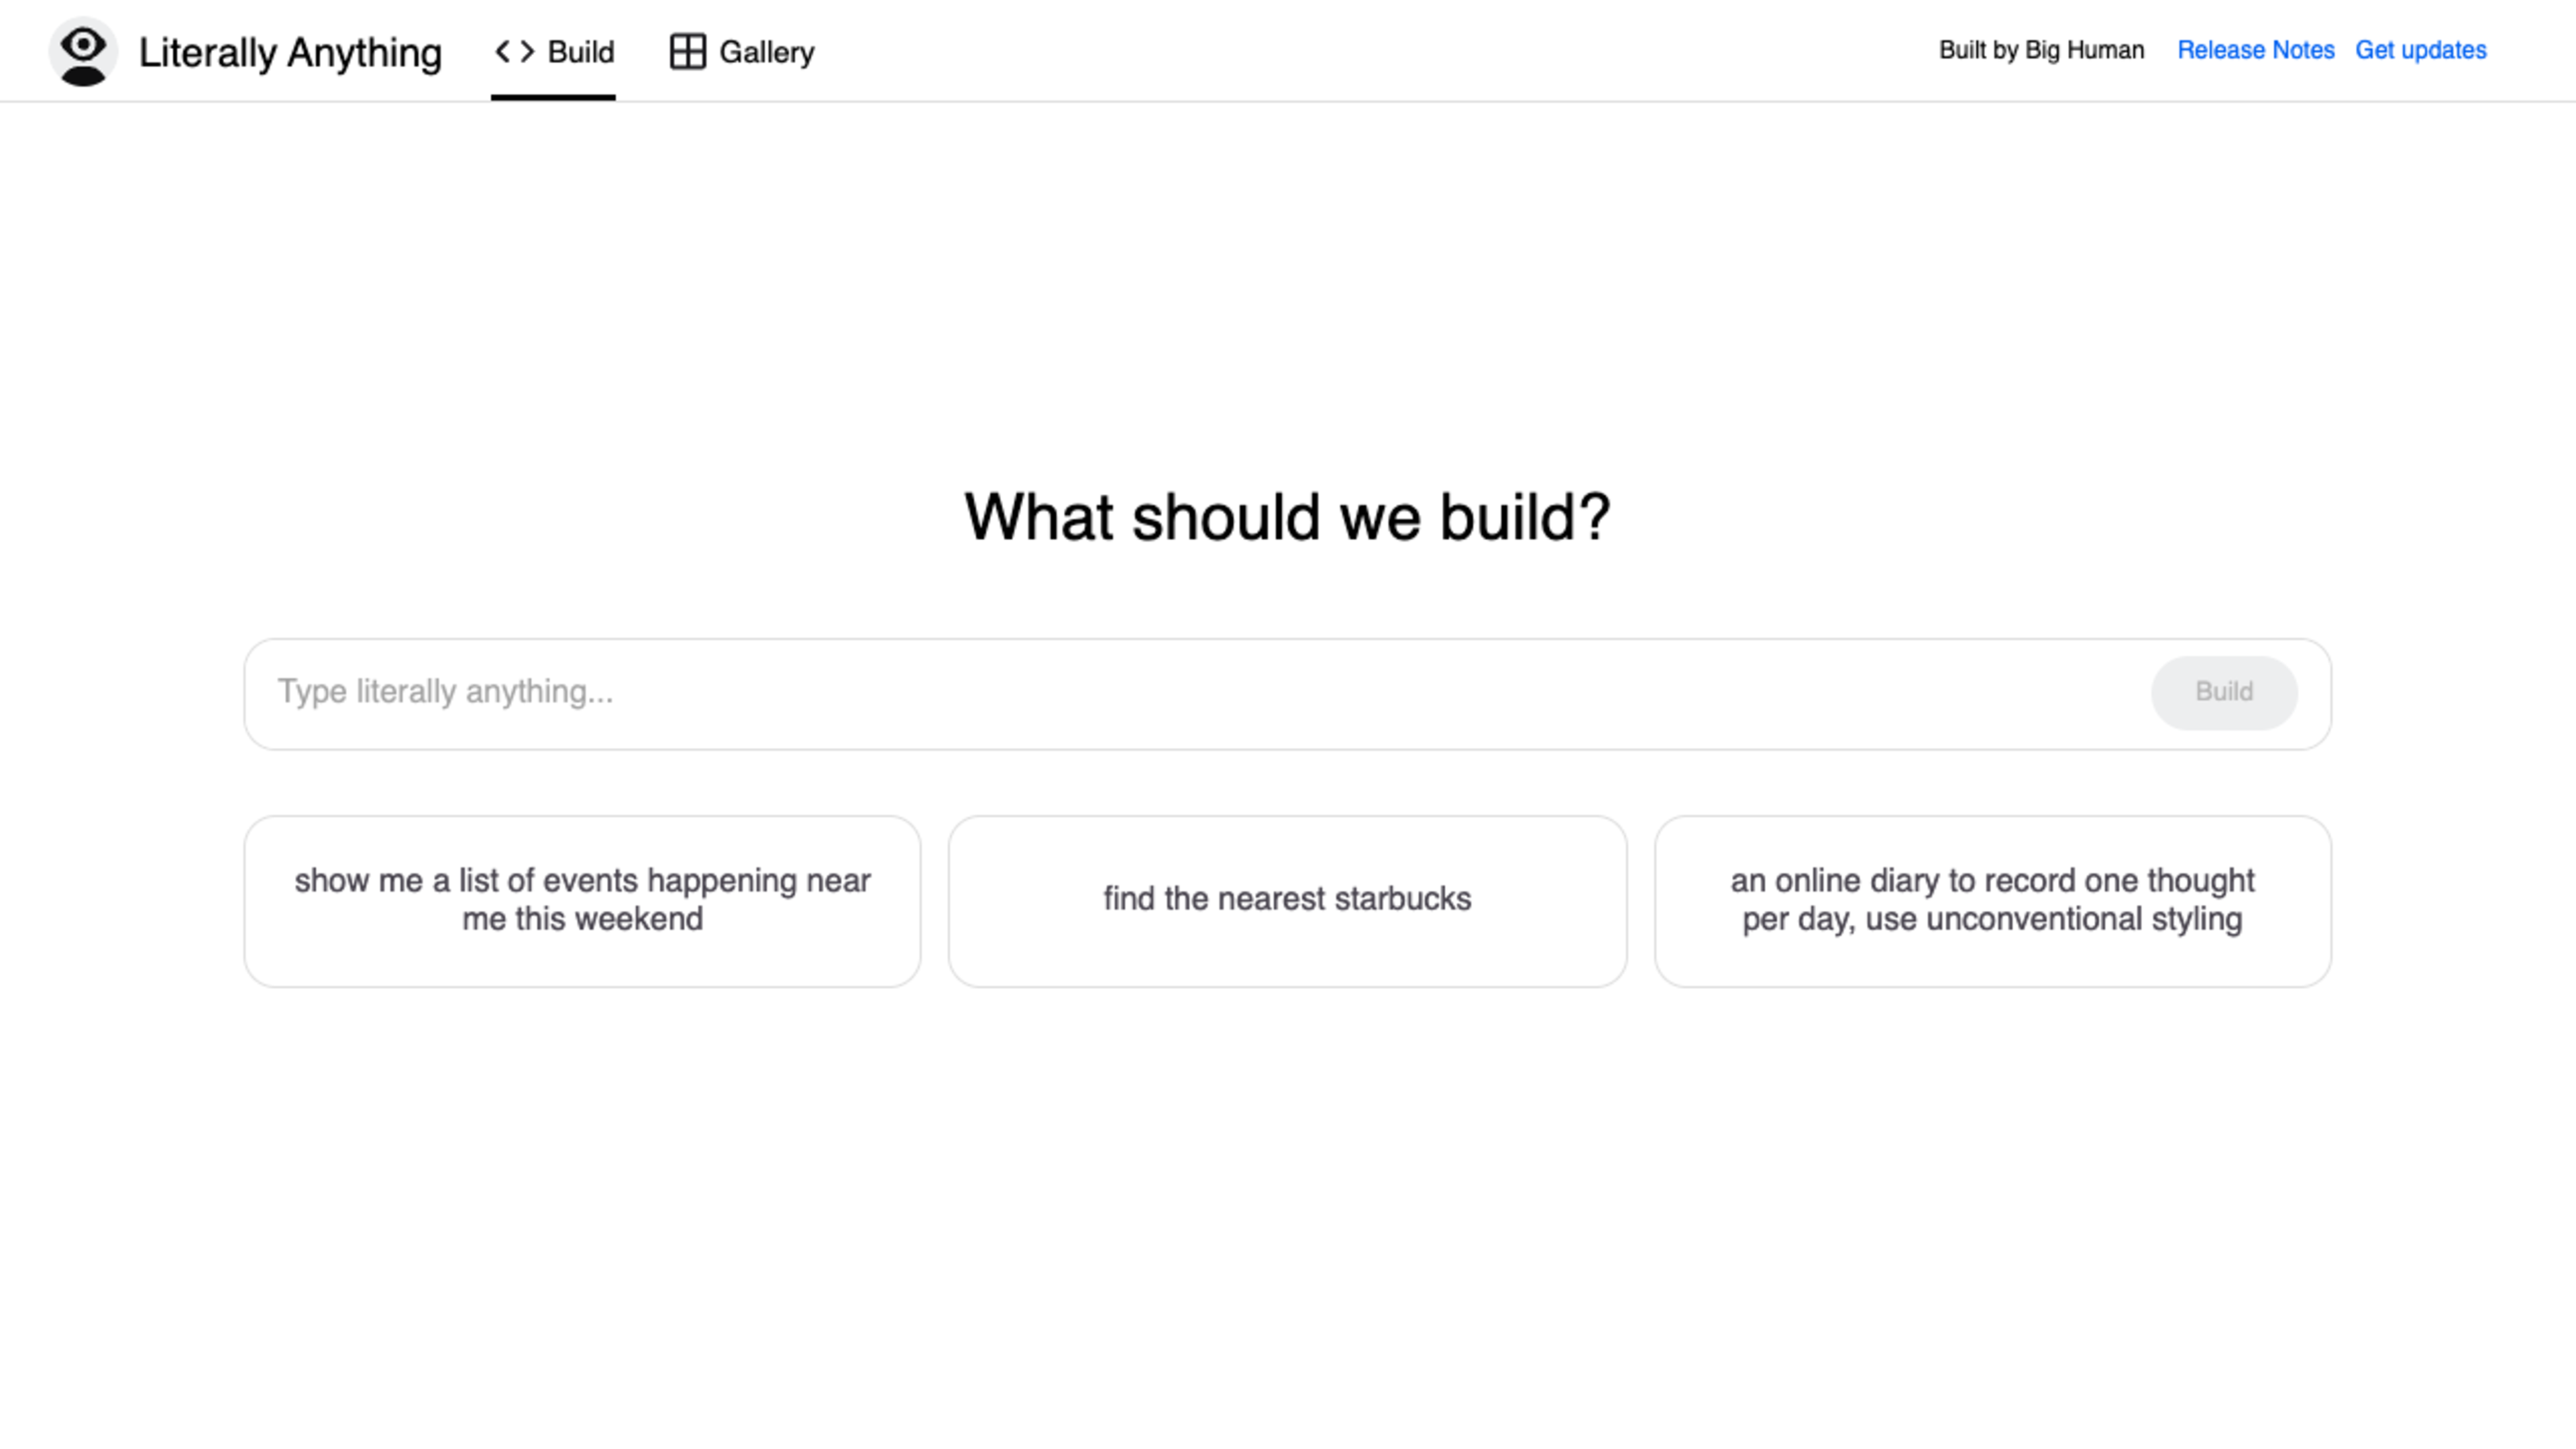Click the grid icon beside Gallery
Screen dimensions: 2576x1449
point(687,51)
